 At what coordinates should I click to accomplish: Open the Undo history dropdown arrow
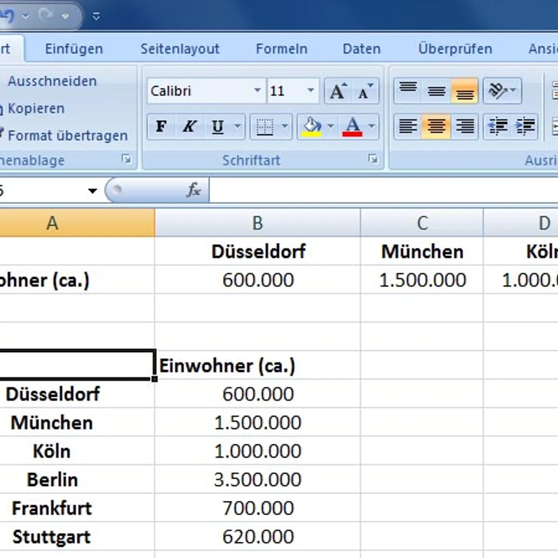point(26,16)
